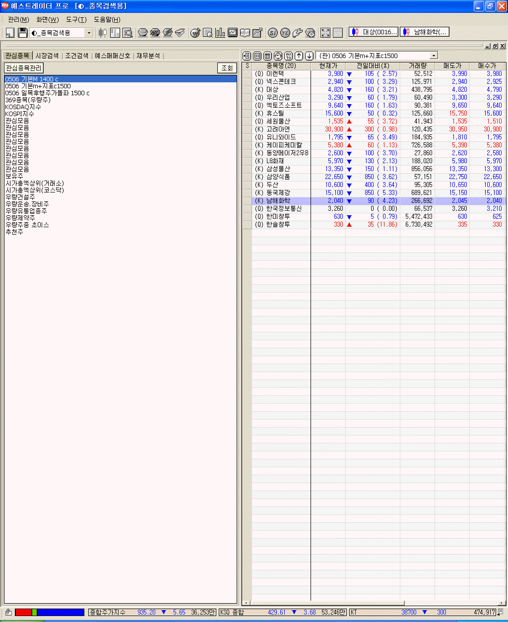The height and width of the screenshot is (622, 508).
Task: Click the SI circular toolbar icon
Action: click(272, 33)
